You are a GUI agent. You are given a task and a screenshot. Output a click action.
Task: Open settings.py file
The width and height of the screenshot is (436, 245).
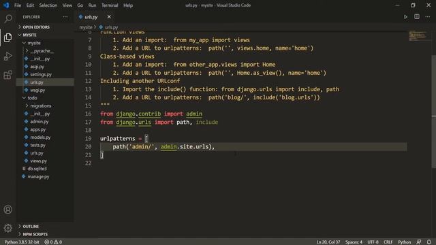click(45, 74)
